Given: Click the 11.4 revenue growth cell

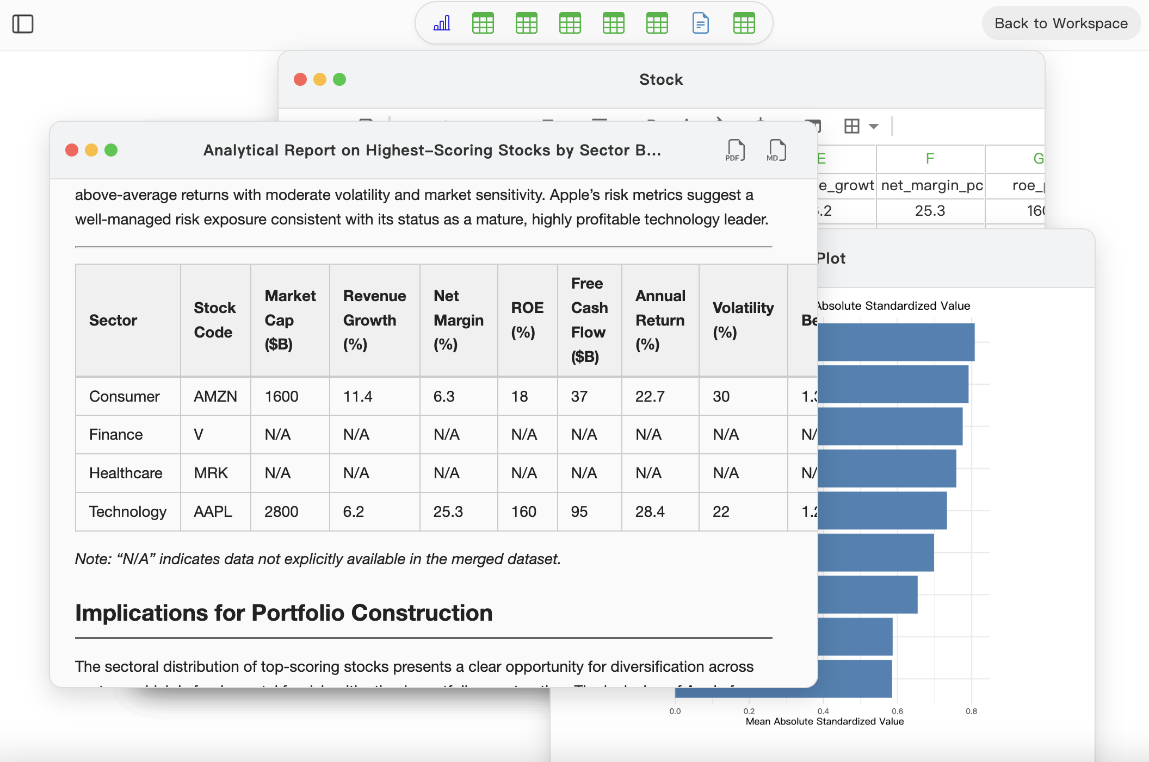Looking at the screenshot, I should (374, 397).
